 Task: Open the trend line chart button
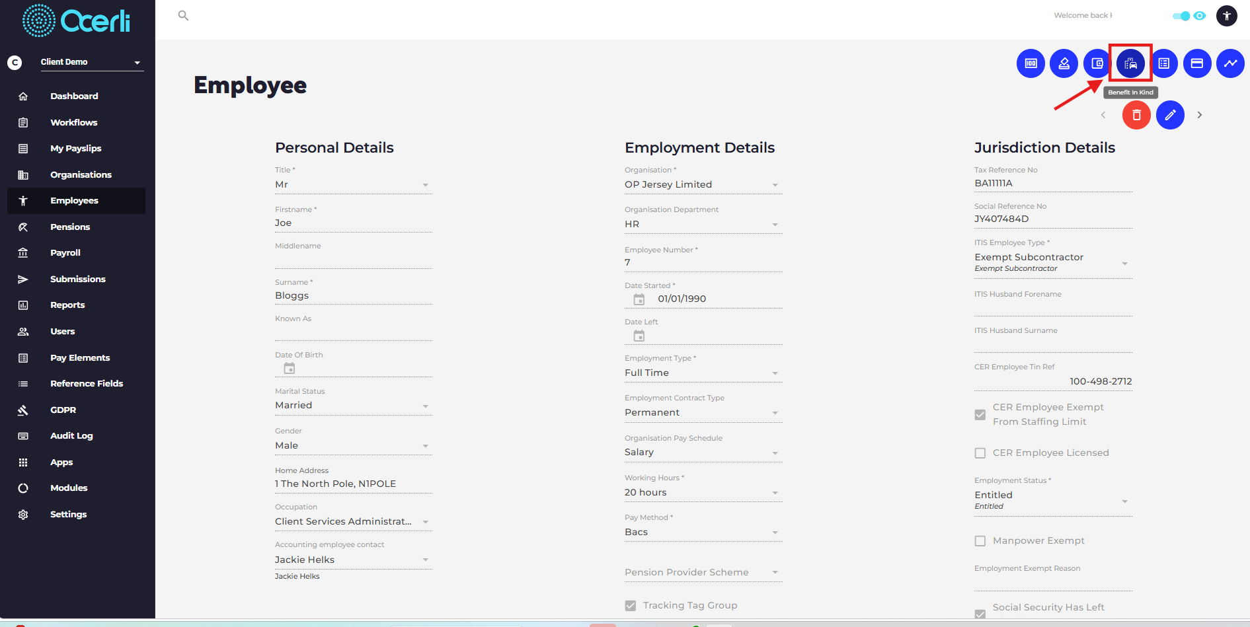[x=1230, y=63]
